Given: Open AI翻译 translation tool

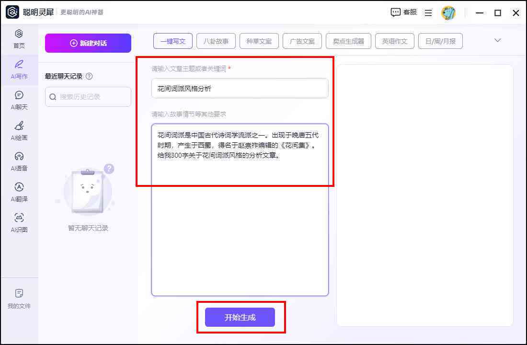Looking at the screenshot, I should pos(19,192).
